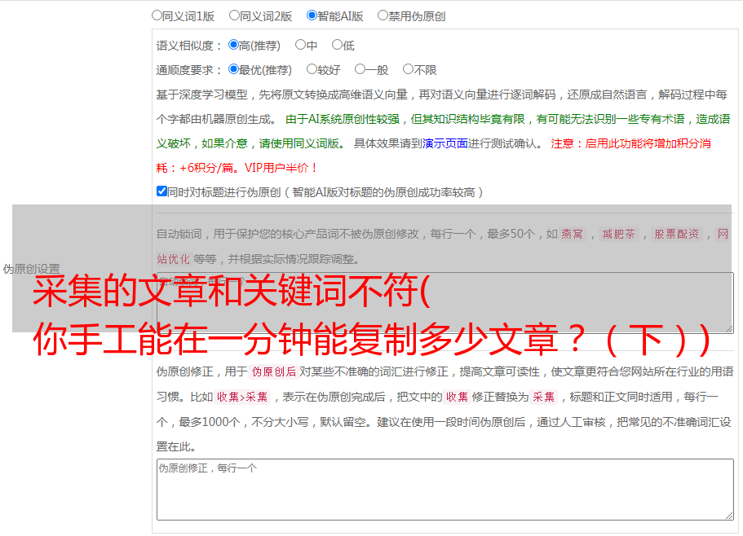Image resolution: width=743 pixels, height=536 pixels.
Task: Set 语义相似度 to 高(推荐)
Action: click(233, 45)
